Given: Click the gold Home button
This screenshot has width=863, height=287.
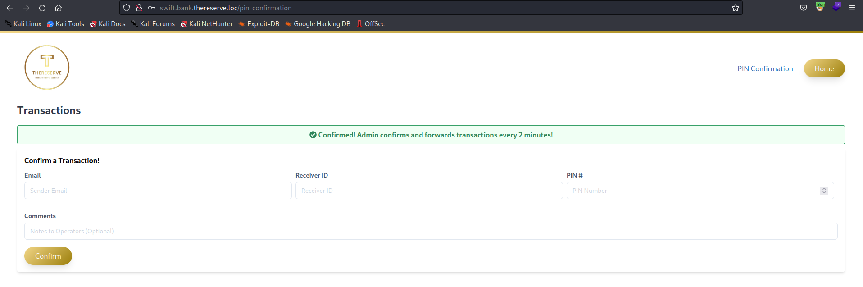Looking at the screenshot, I should tap(824, 68).
